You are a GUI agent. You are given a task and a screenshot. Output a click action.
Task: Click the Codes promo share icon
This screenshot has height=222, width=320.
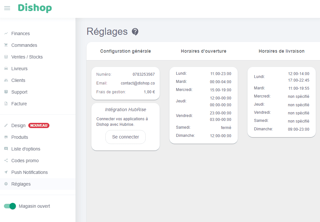(6, 161)
